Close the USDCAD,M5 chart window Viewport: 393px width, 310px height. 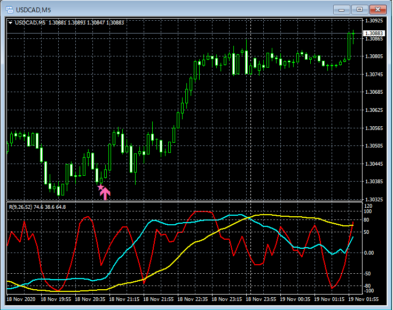coord(378,9)
